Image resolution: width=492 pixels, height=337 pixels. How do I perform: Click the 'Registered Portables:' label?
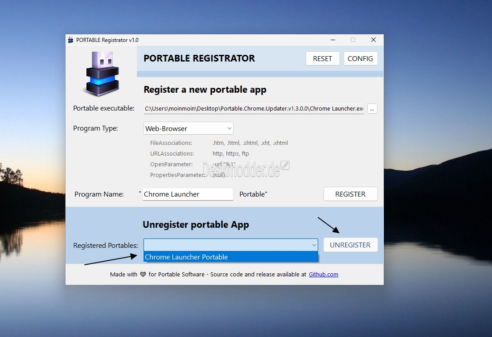point(106,245)
